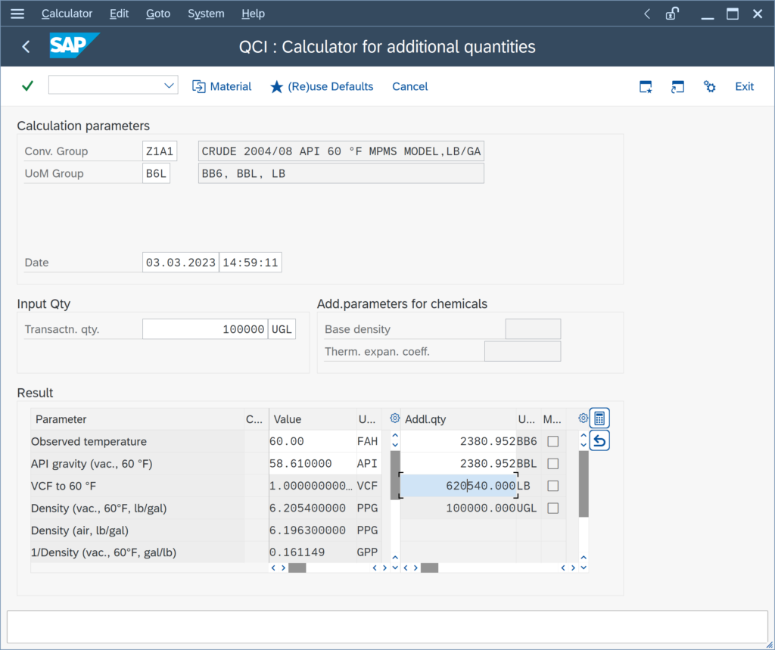The height and width of the screenshot is (650, 775).
Task: Click the date field 03.03.2023
Action: (181, 263)
